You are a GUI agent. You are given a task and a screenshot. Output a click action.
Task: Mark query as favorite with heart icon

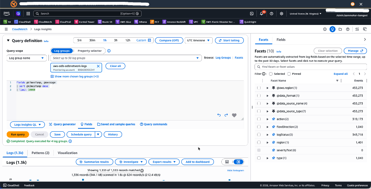point(234,115)
